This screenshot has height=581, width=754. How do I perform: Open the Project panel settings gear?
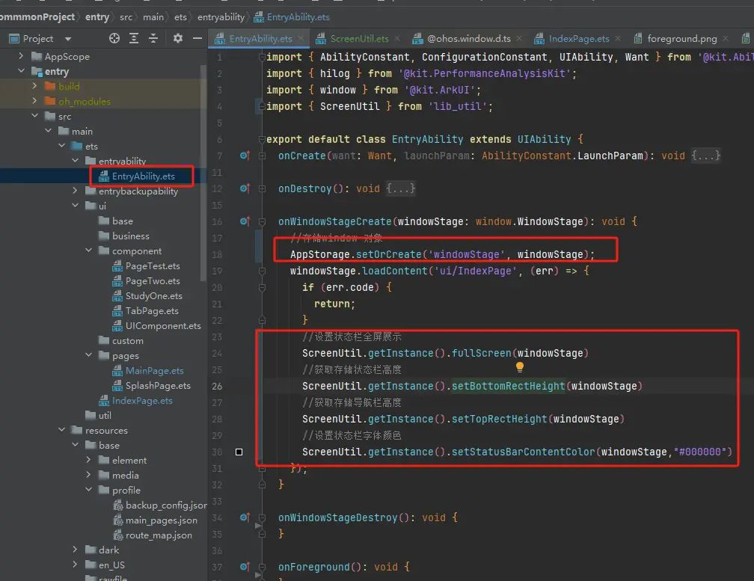coord(178,38)
